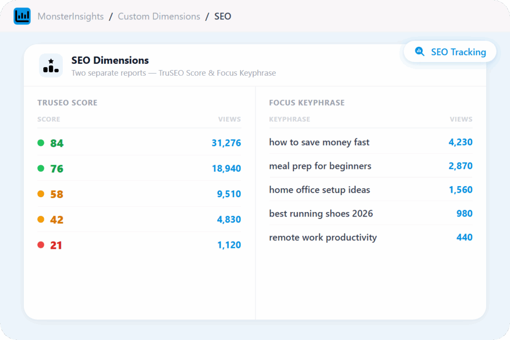Click the green dot beside score 76
This screenshot has height=340, width=510.
pyautogui.click(x=41, y=168)
